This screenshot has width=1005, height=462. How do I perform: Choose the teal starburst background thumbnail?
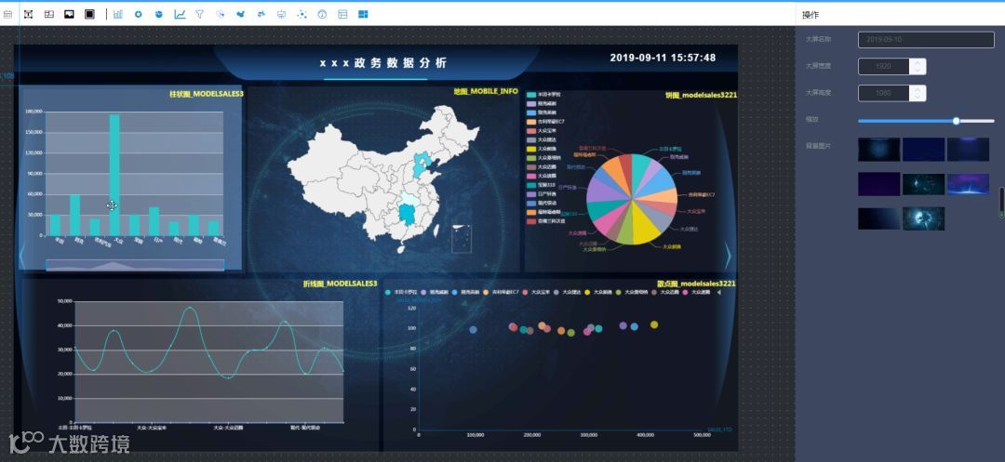tap(924, 184)
